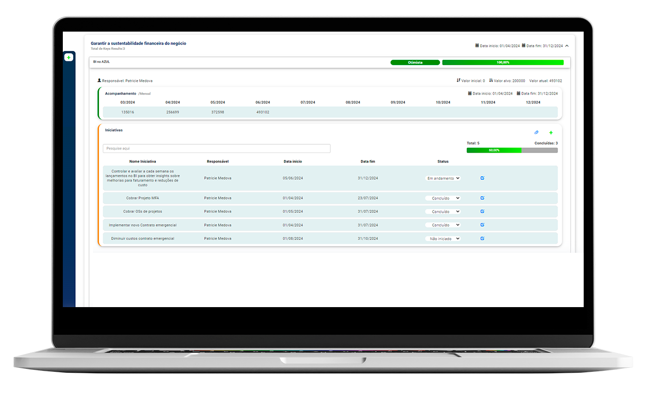
Task: Click the 100,00% key result progress bar
Action: (503, 63)
